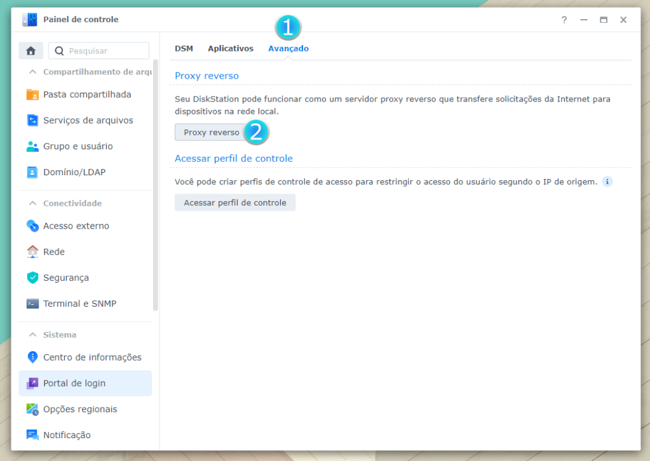Open Acesso externo icon
This screenshot has width=650, height=461.
pyautogui.click(x=32, y=226)
